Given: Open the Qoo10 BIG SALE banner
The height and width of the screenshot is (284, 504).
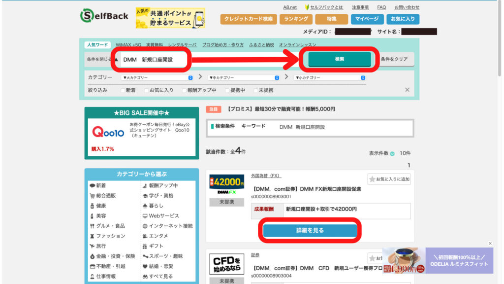Looking at the screenshot, I should click(x=142, y=137).
